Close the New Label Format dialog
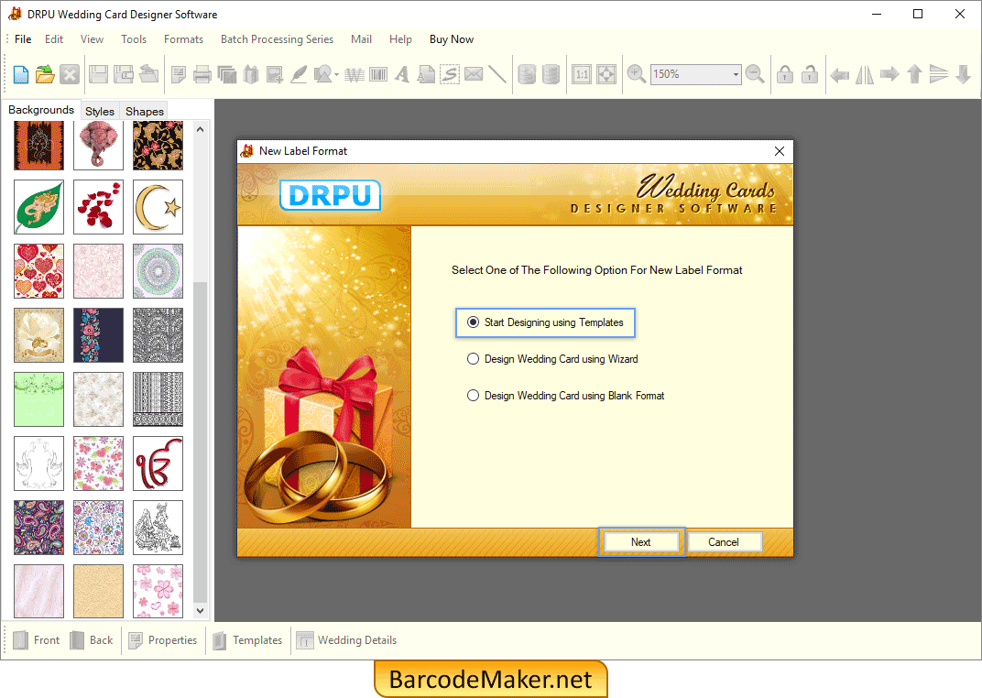Image resolution: width=982 pixels, height=698 pixels. click(779, 151)
